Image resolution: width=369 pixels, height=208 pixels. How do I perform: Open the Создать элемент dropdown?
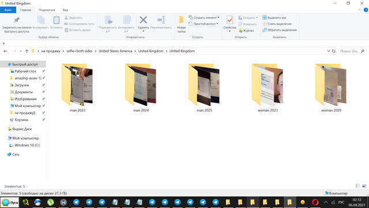204,17
